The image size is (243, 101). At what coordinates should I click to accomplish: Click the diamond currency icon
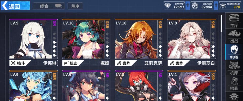[x=167, y=6]
